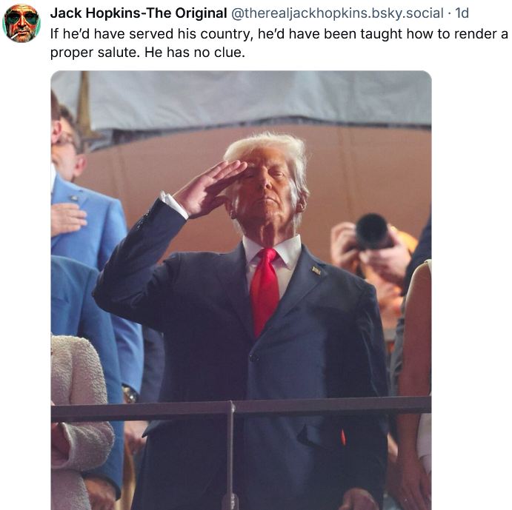
Task: Click the gray tweed jacket at photo's left
Action: coord(79,421)
